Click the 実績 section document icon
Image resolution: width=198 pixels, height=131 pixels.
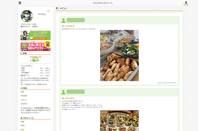(x=22, y=53)
